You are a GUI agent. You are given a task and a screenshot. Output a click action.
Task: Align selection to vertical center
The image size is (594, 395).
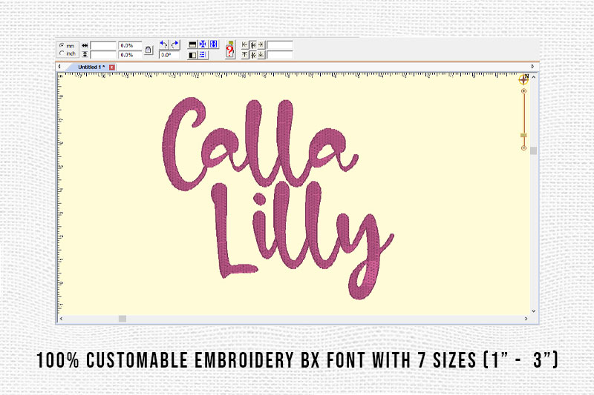[x=253, y=55]
